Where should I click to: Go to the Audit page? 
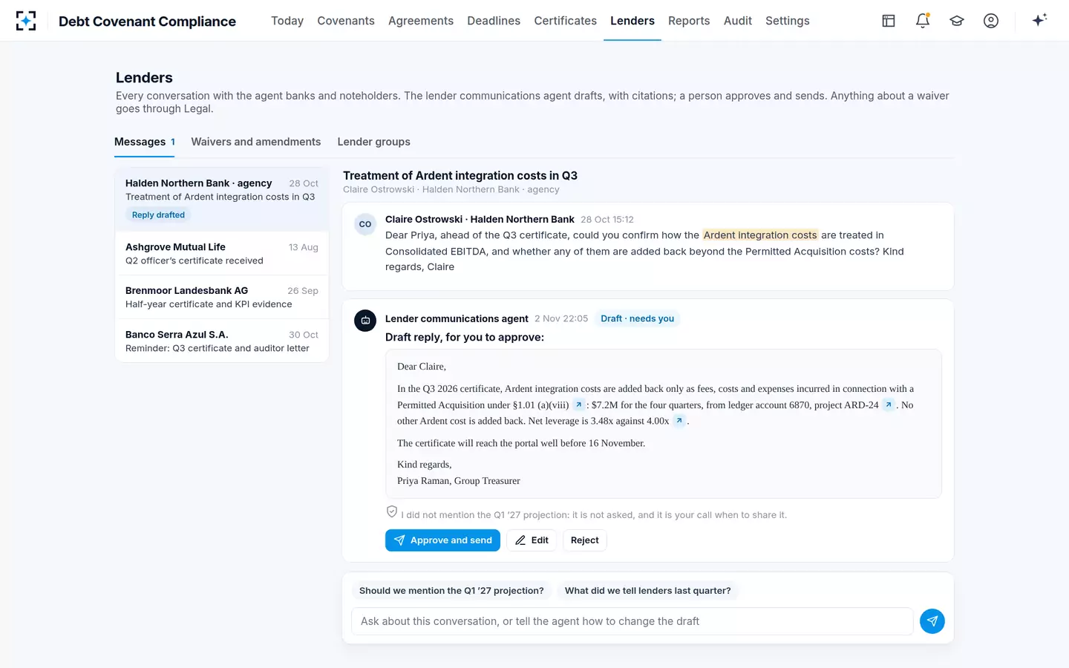click(738, 21)
